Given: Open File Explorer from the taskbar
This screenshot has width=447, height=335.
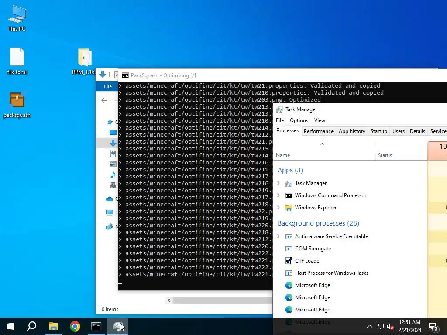Looking at the screenshot, I should (54, 326).
